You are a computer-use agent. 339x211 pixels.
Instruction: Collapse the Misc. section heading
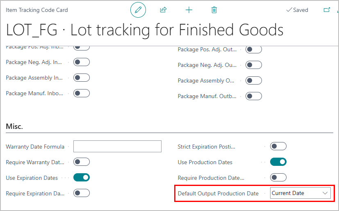[x=14, y=126]
